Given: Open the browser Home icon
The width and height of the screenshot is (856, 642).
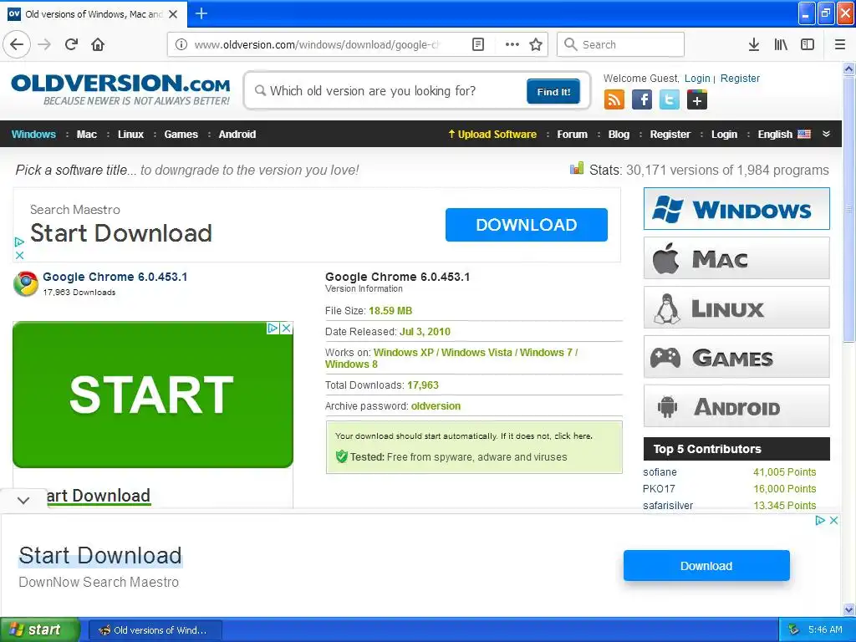Looking at the screenshot, I should tap(98, 44).
